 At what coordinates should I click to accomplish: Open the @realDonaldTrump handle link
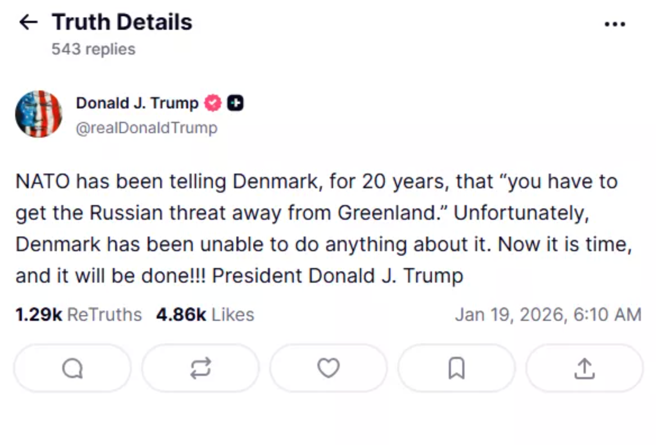pyautogui.click(x=146, y=128)
